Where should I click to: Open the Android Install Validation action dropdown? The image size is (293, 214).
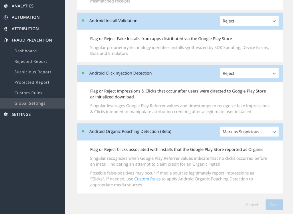coord(249,21)
